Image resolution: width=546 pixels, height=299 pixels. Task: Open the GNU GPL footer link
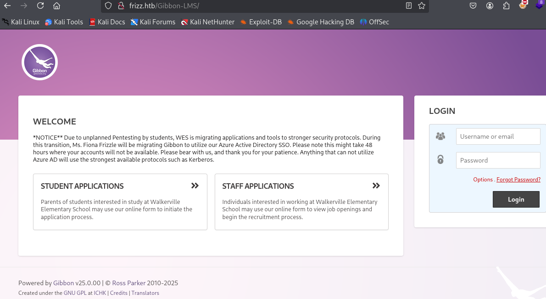coord(75,293)
